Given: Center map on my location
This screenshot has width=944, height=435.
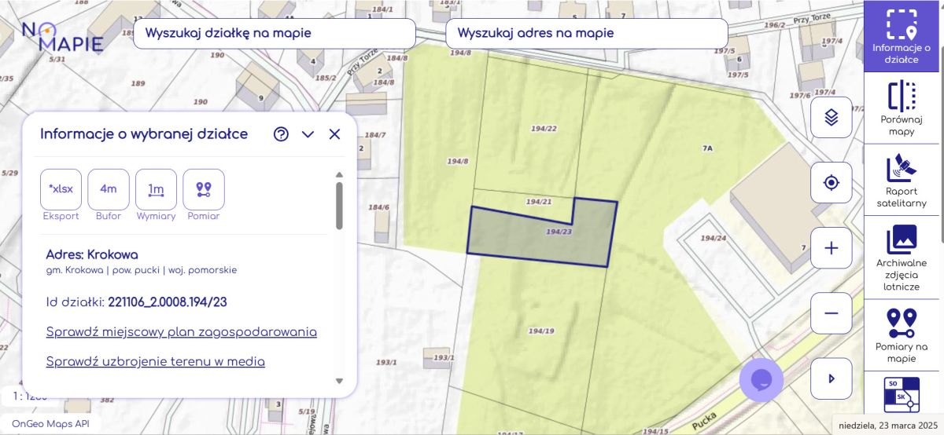Looking at the screenshot, I should [x=832, y=183].
